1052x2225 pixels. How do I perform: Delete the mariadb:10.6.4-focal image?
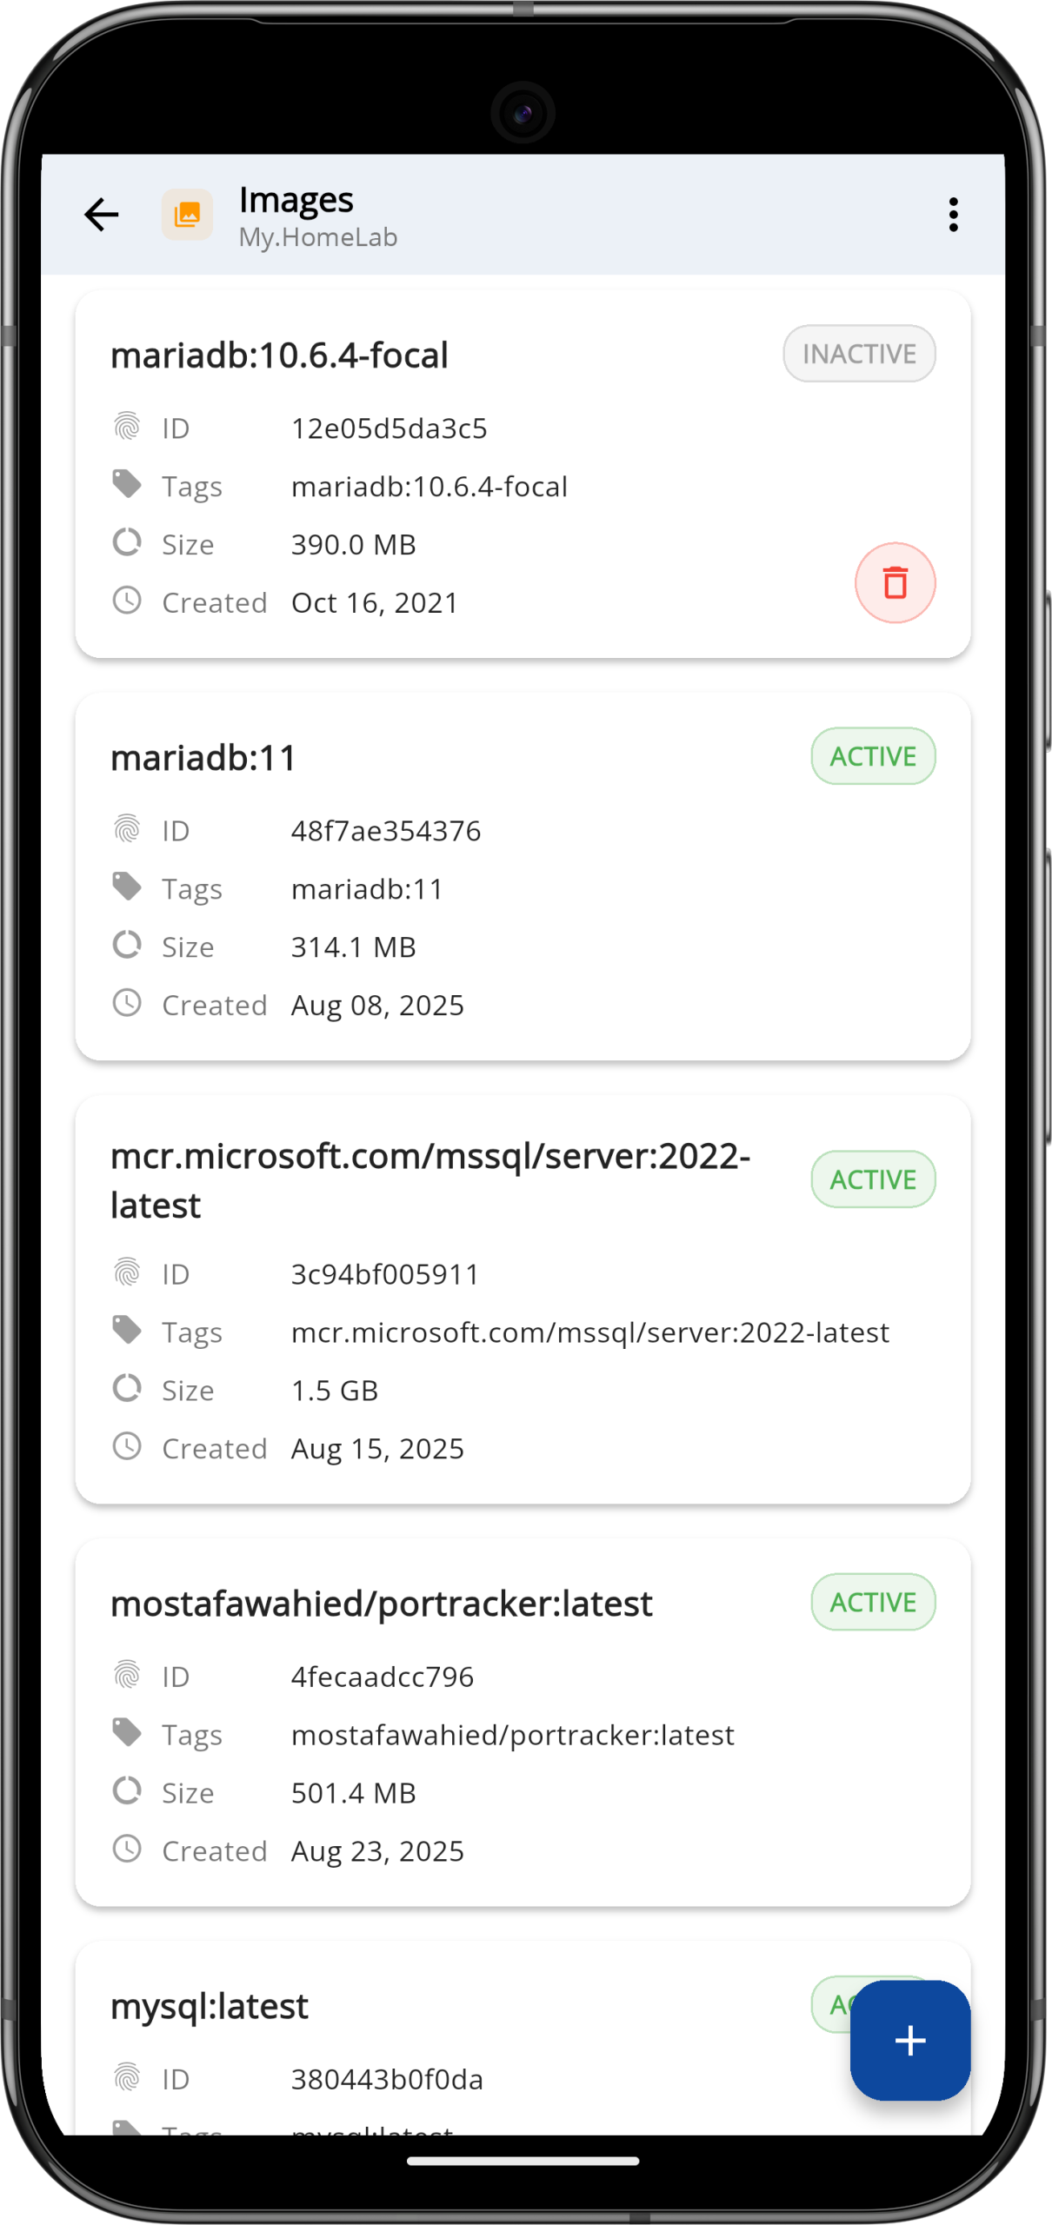pos(895,582)
